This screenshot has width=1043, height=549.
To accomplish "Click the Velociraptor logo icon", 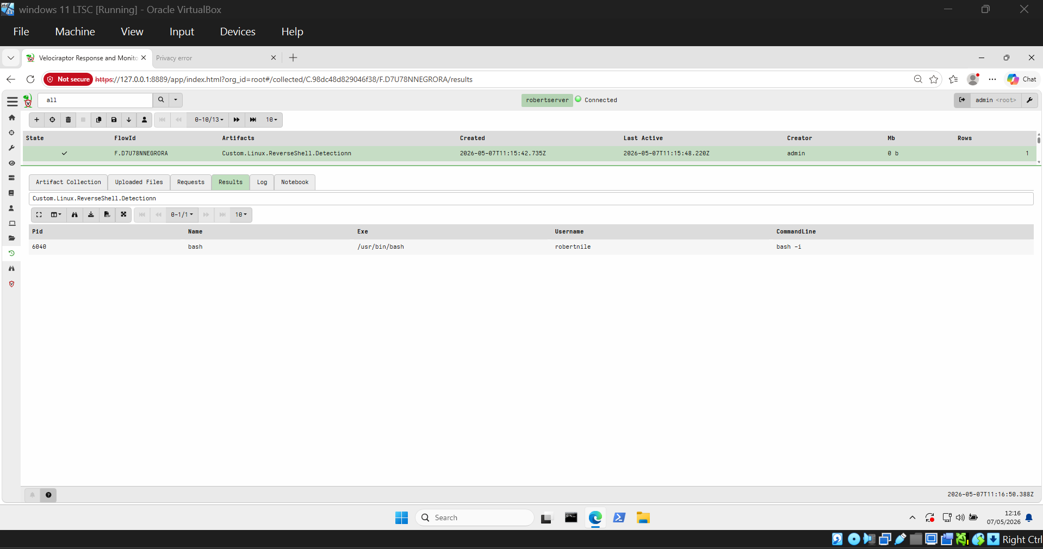I will point(28,100).
